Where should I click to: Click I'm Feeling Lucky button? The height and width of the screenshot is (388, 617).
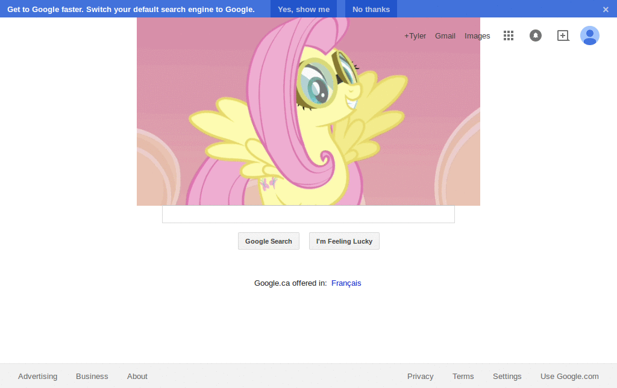coord(344,241)
